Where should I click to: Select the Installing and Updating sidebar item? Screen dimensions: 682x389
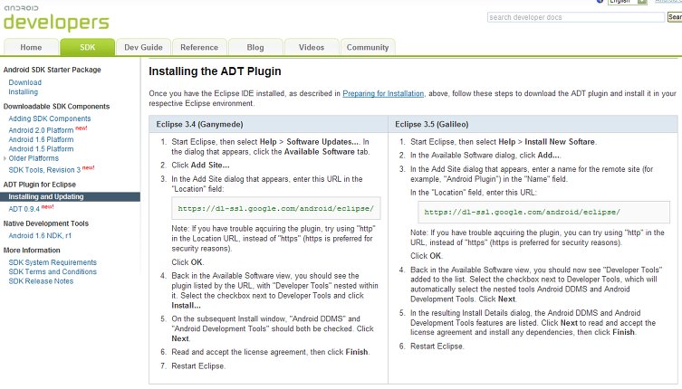[x=70, y=197]
